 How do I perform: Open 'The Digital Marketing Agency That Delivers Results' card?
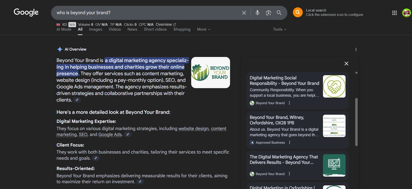298,165
